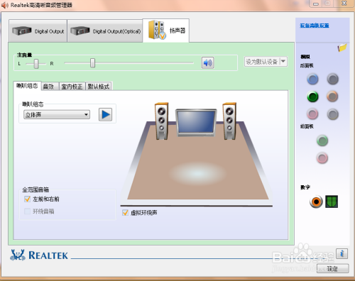355x281 pixels.
Task: Mute the main volume speaker button
Action: coord(207,62)
